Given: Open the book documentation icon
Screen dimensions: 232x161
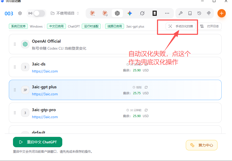Looking at the screenshot, I should pyautogui.click(x=190, y=13).
